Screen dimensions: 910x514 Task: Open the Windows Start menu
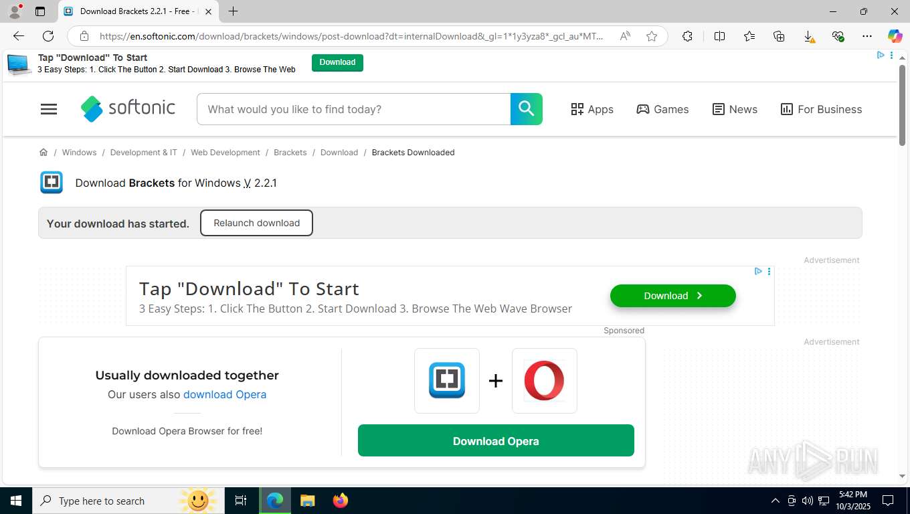(15, 501)
